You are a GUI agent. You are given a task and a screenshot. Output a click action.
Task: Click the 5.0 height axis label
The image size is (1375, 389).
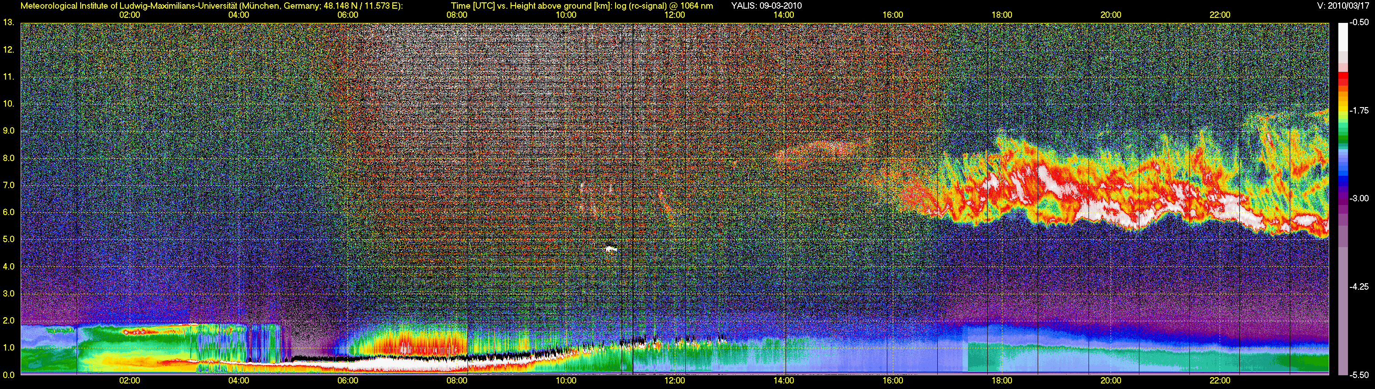click(9, 239)
